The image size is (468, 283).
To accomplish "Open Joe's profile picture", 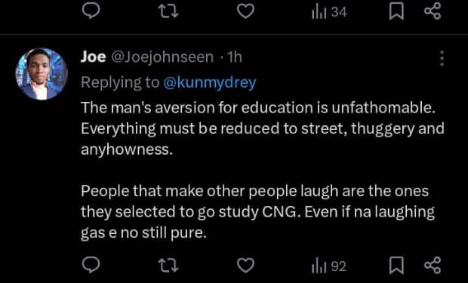I will coord(42,74).
